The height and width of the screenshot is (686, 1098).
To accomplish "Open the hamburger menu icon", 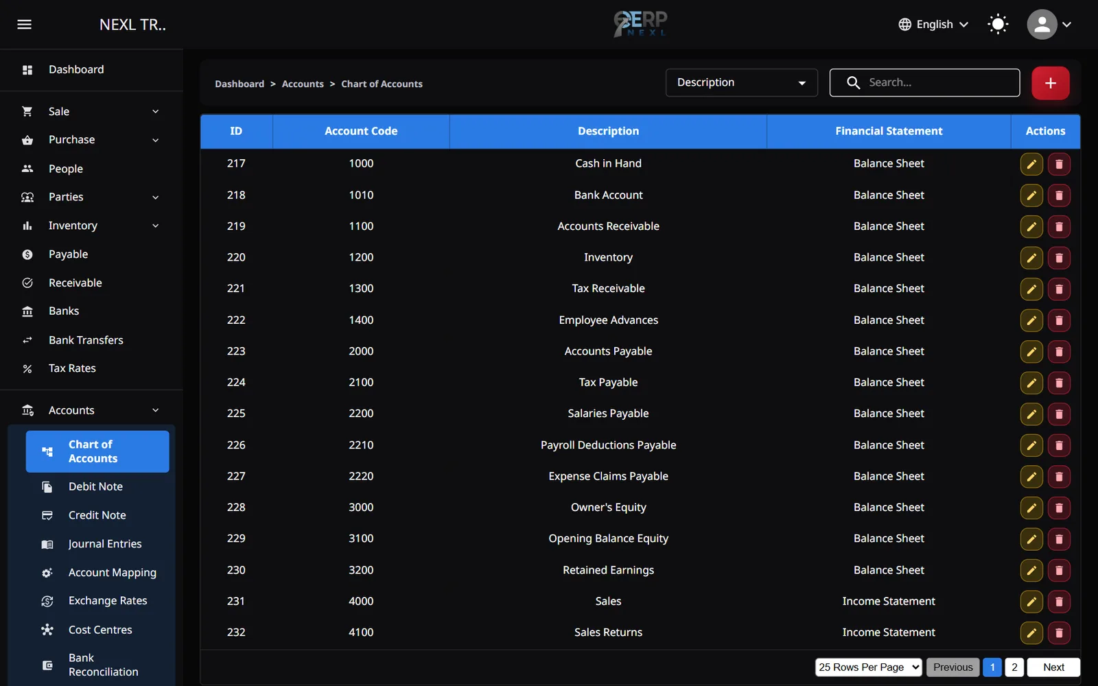I will point(25,25).
